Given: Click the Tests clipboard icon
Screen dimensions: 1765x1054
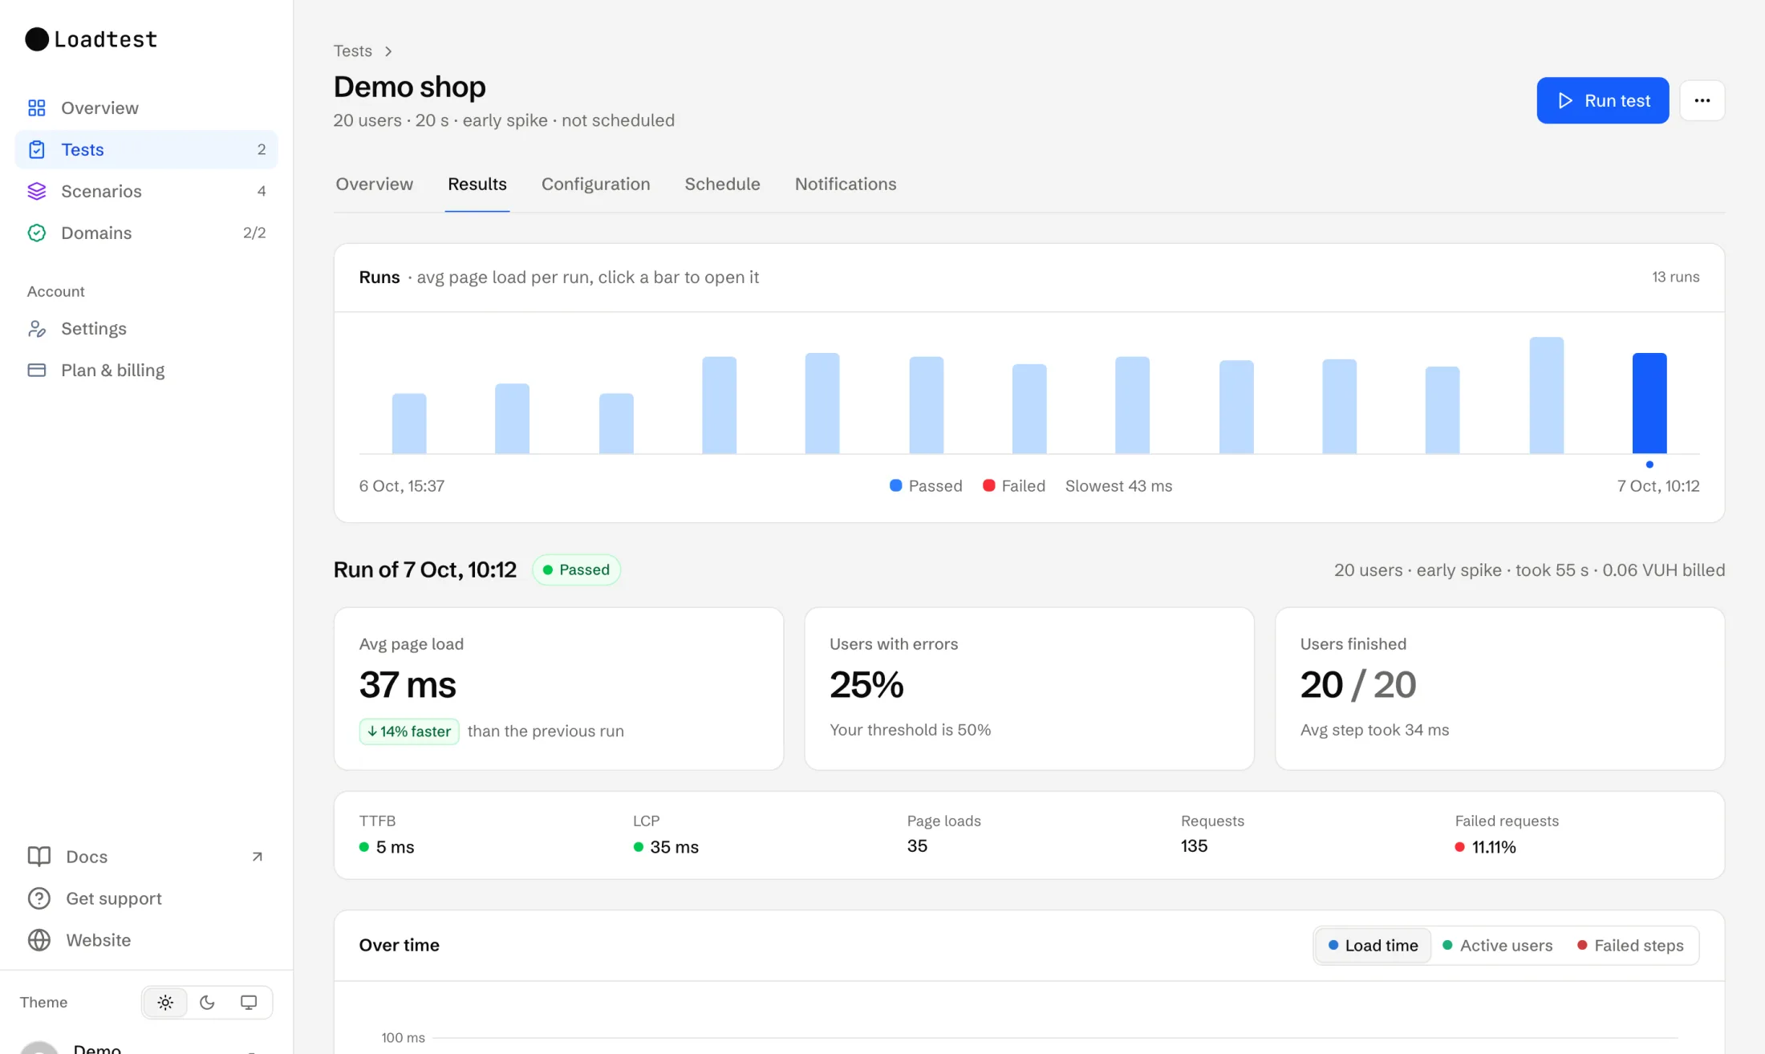Looking at the screenshot, I should pyautogui.click(x=37, y=149).
